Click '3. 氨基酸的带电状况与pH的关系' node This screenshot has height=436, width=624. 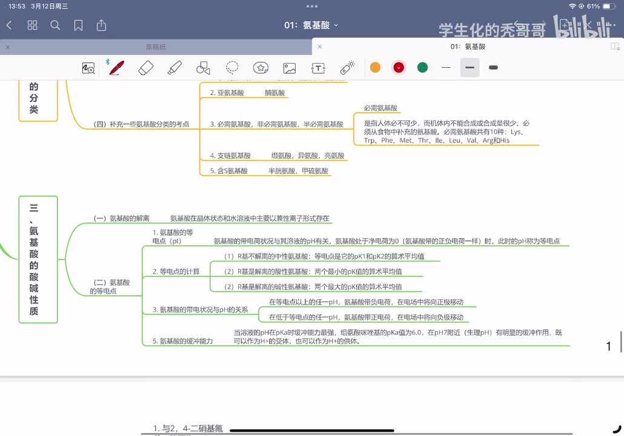point(200,309)
